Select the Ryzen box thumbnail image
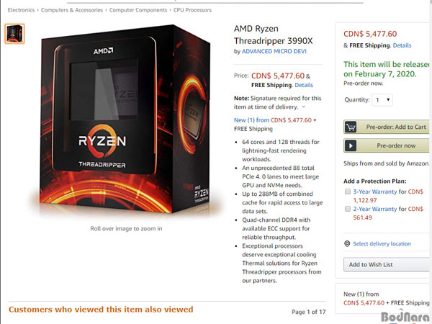This screenshot has width=432, height=324. [x=14, y=34]
